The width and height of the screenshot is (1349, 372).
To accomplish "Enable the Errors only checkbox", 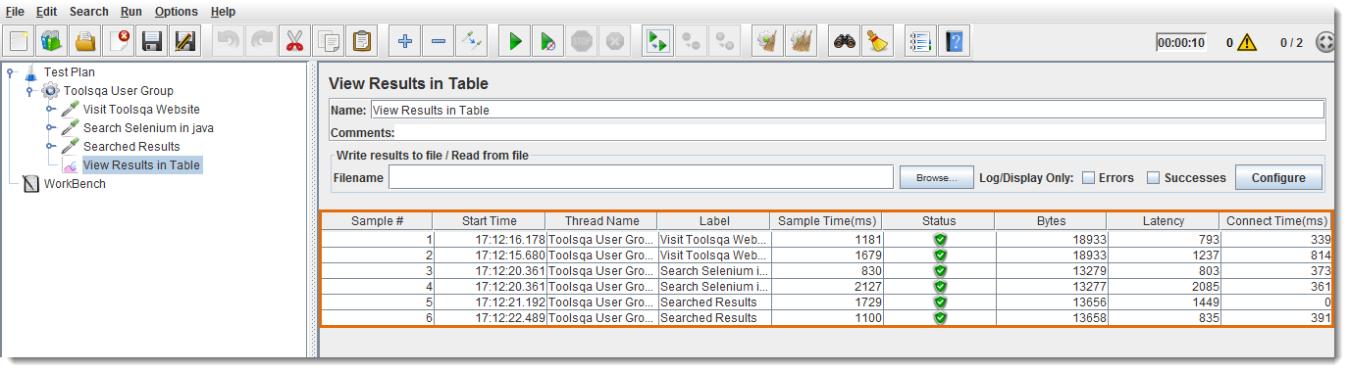I will (1088, 178).
